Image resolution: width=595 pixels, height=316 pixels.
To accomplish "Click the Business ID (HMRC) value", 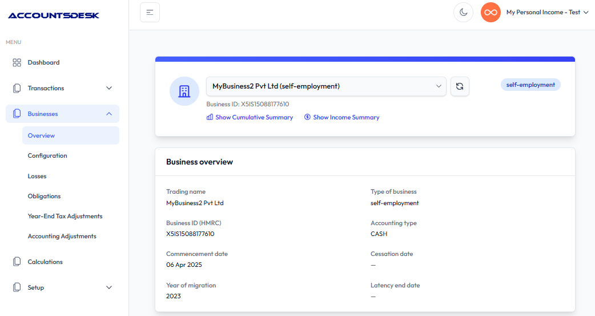I will coord(190,234).
